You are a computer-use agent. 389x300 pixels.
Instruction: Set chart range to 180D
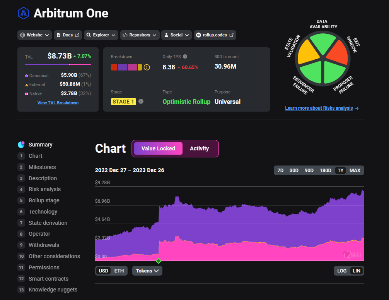[x=326, y=171]
